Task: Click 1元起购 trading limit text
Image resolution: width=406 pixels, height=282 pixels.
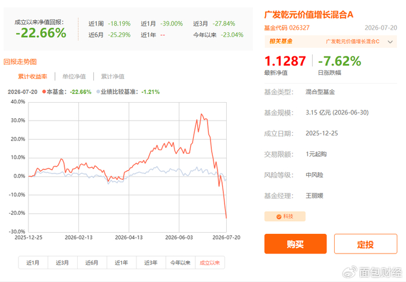Action: point(316,154)
